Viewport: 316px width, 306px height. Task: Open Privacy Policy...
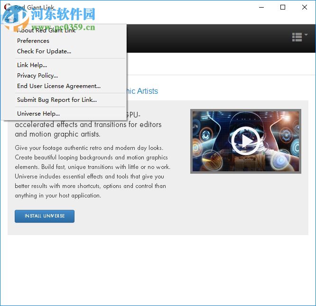(37, 76)
